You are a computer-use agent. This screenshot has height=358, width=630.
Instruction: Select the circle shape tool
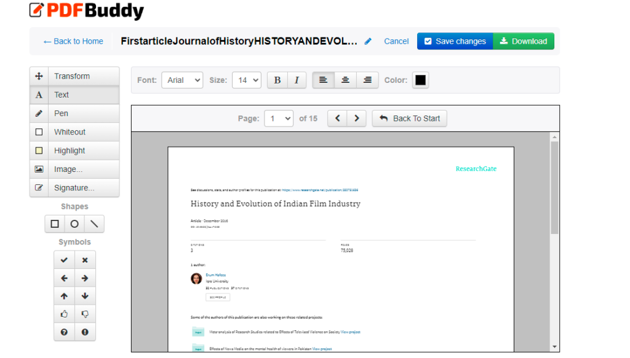tap(74, 224)
